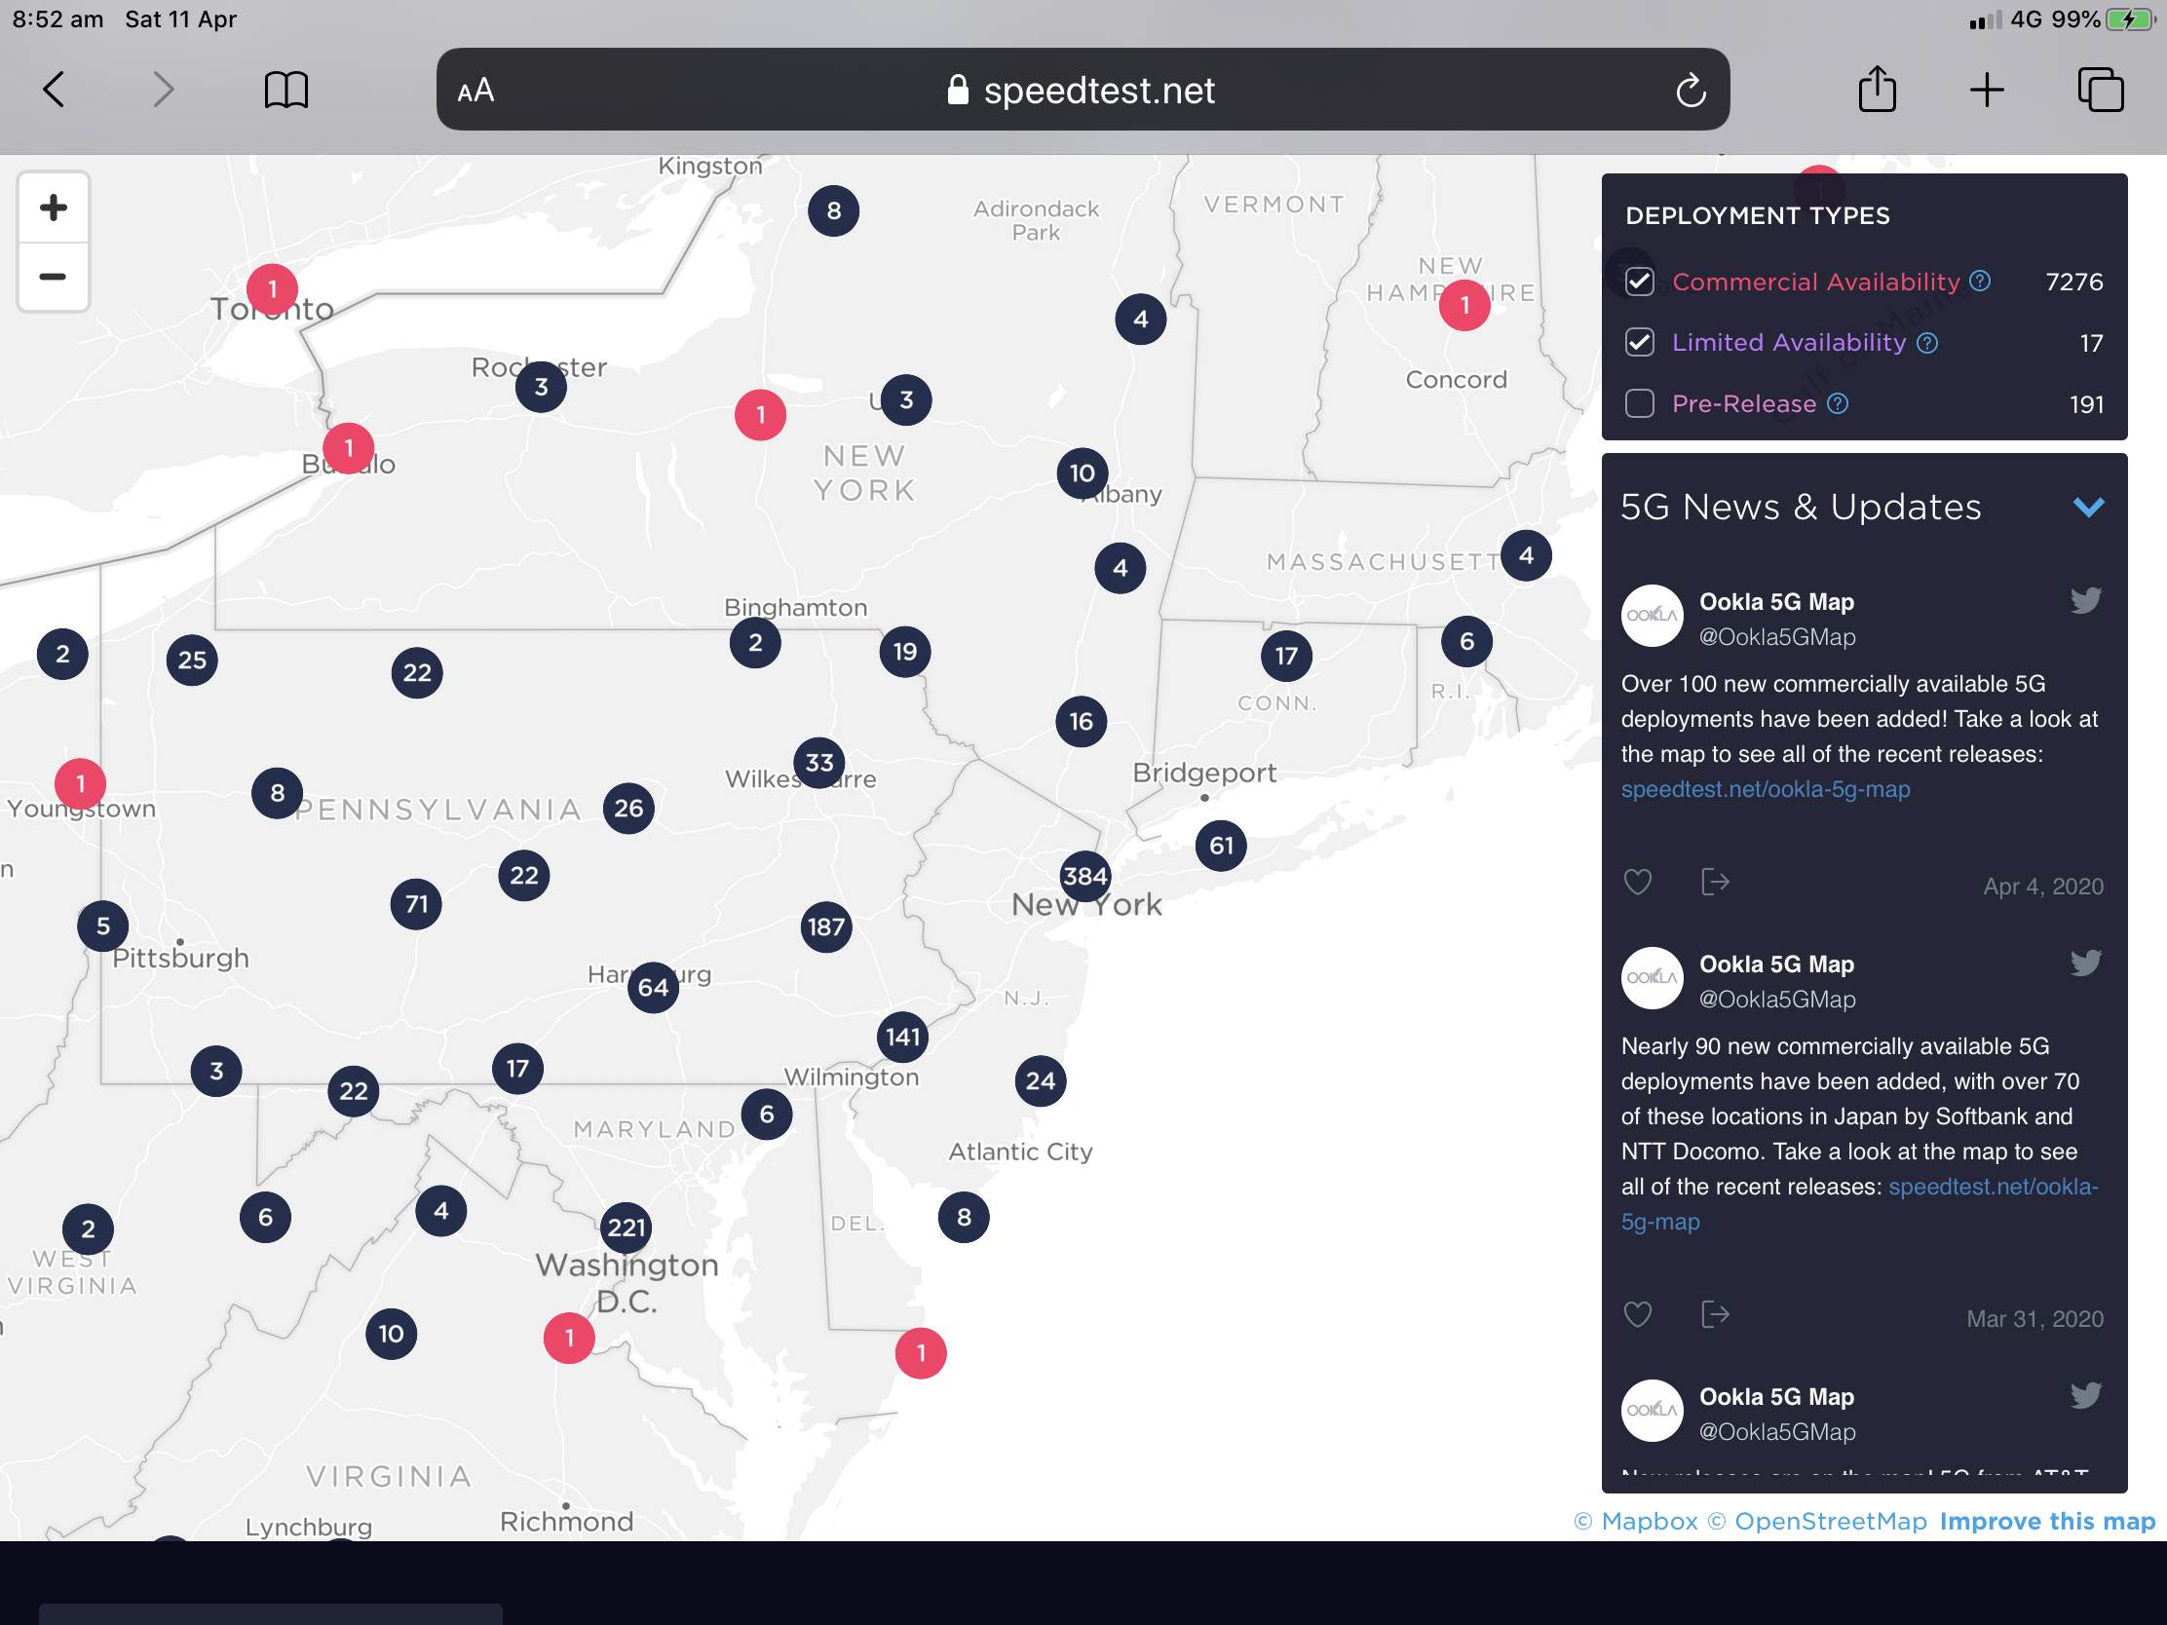Screen dimensions: 2167x1625
Task: Click the Improve this map link
Action: tap(2046, 1521)
